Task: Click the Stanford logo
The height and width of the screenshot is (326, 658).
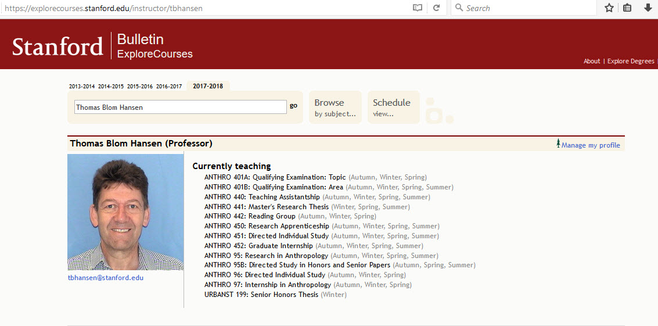Action: [57, 46]
